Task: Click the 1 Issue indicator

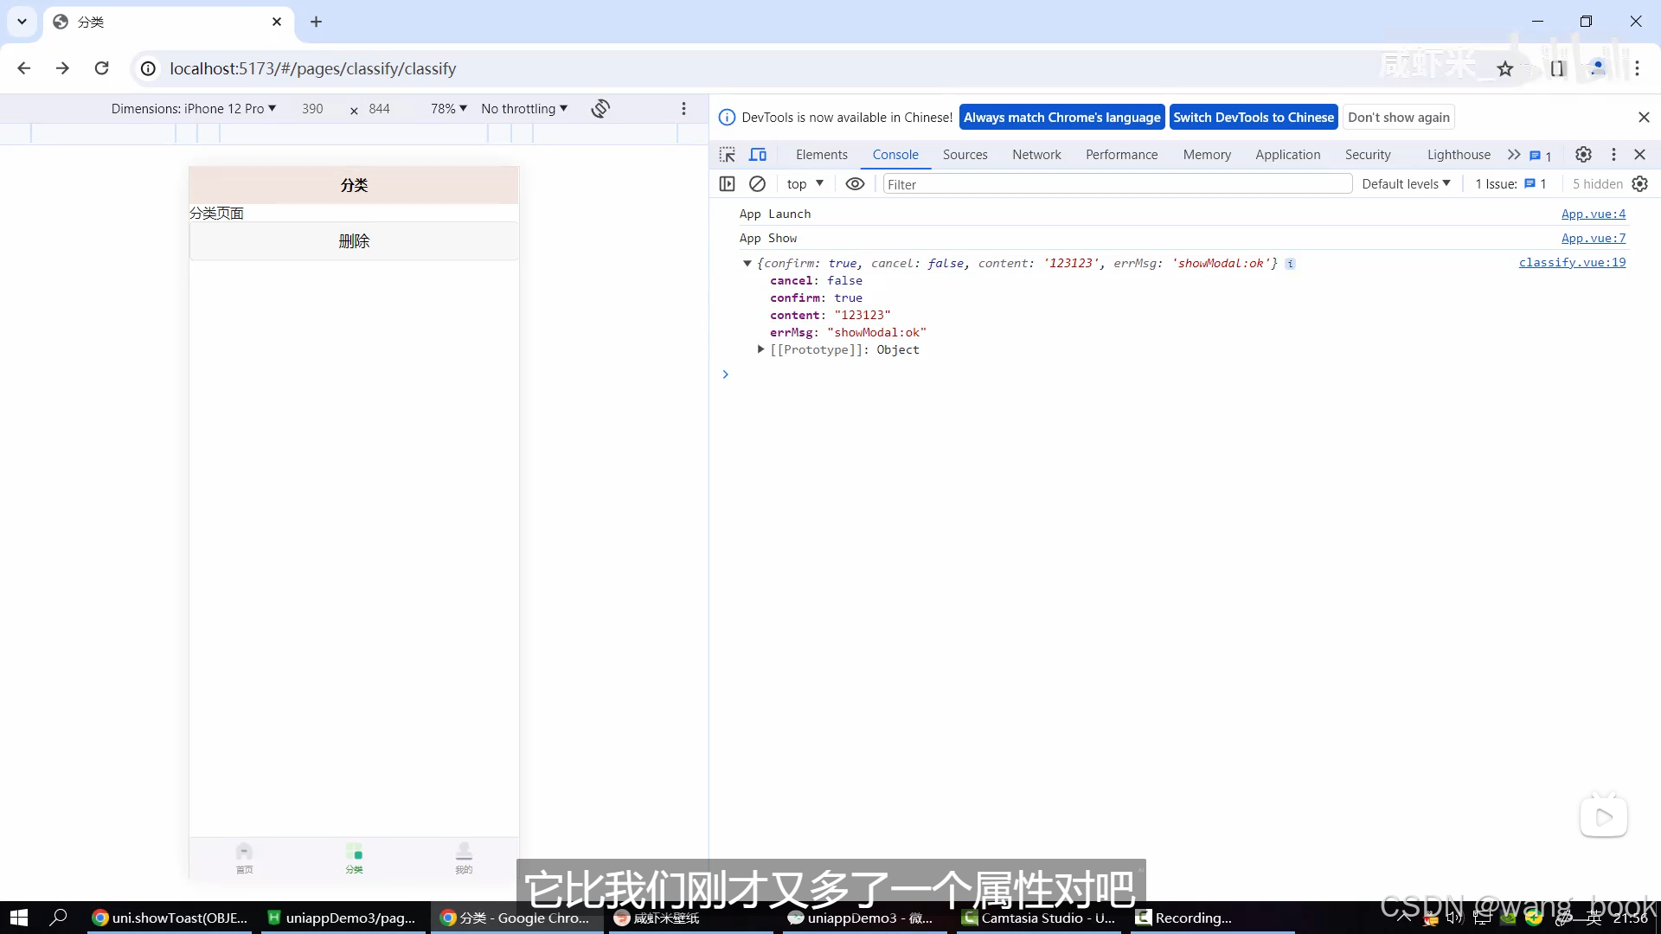Action: point(1510,183)
